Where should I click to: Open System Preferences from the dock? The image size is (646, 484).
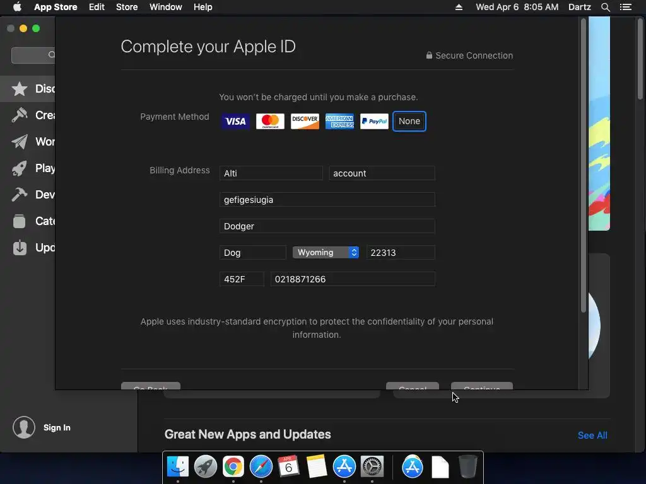372,467
